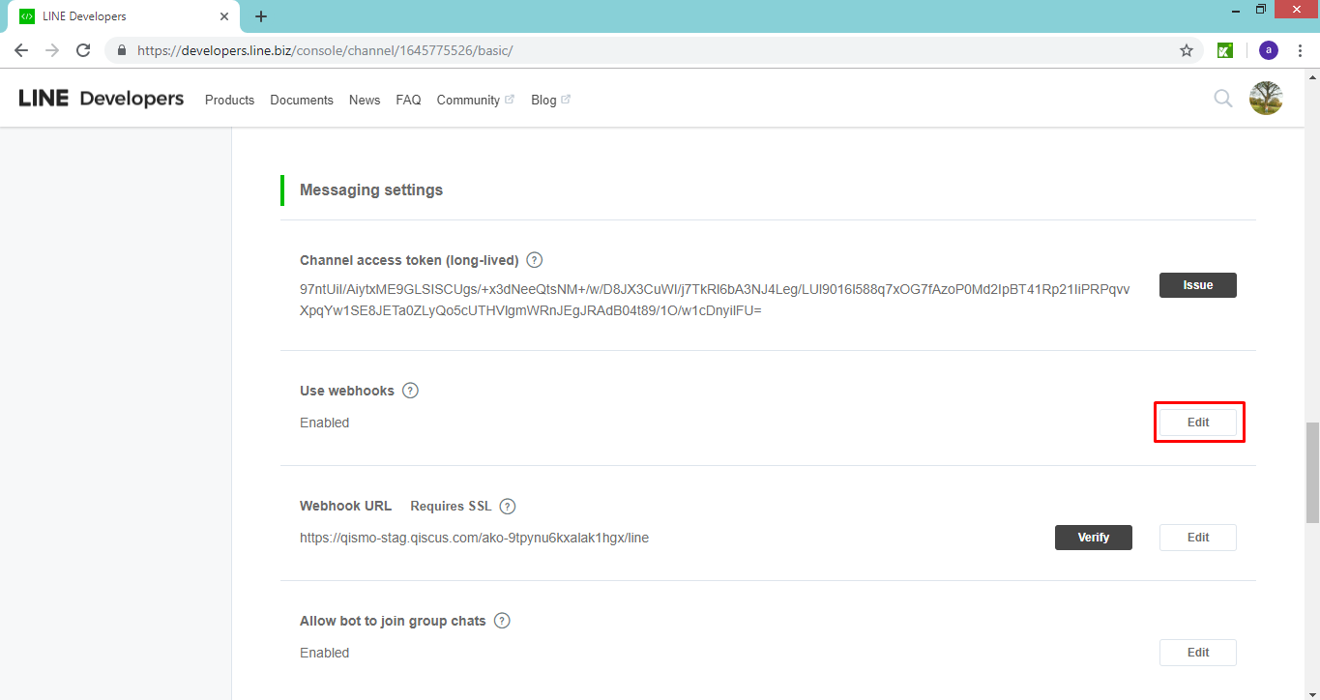This screenshot has width=1320, height=700.
Task: Open the Chrome profile avatar 'a'
Action: pyautogui.click(x=1268, y=50)
